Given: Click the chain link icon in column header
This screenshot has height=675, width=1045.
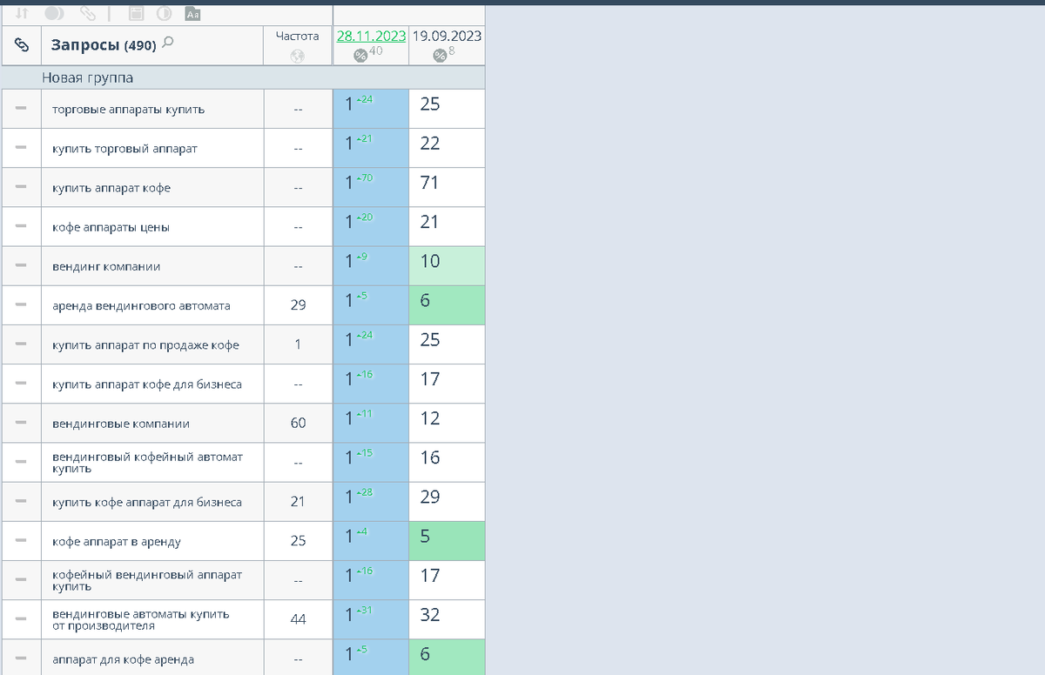Looking at the screenshot, I should click(22, 45).
